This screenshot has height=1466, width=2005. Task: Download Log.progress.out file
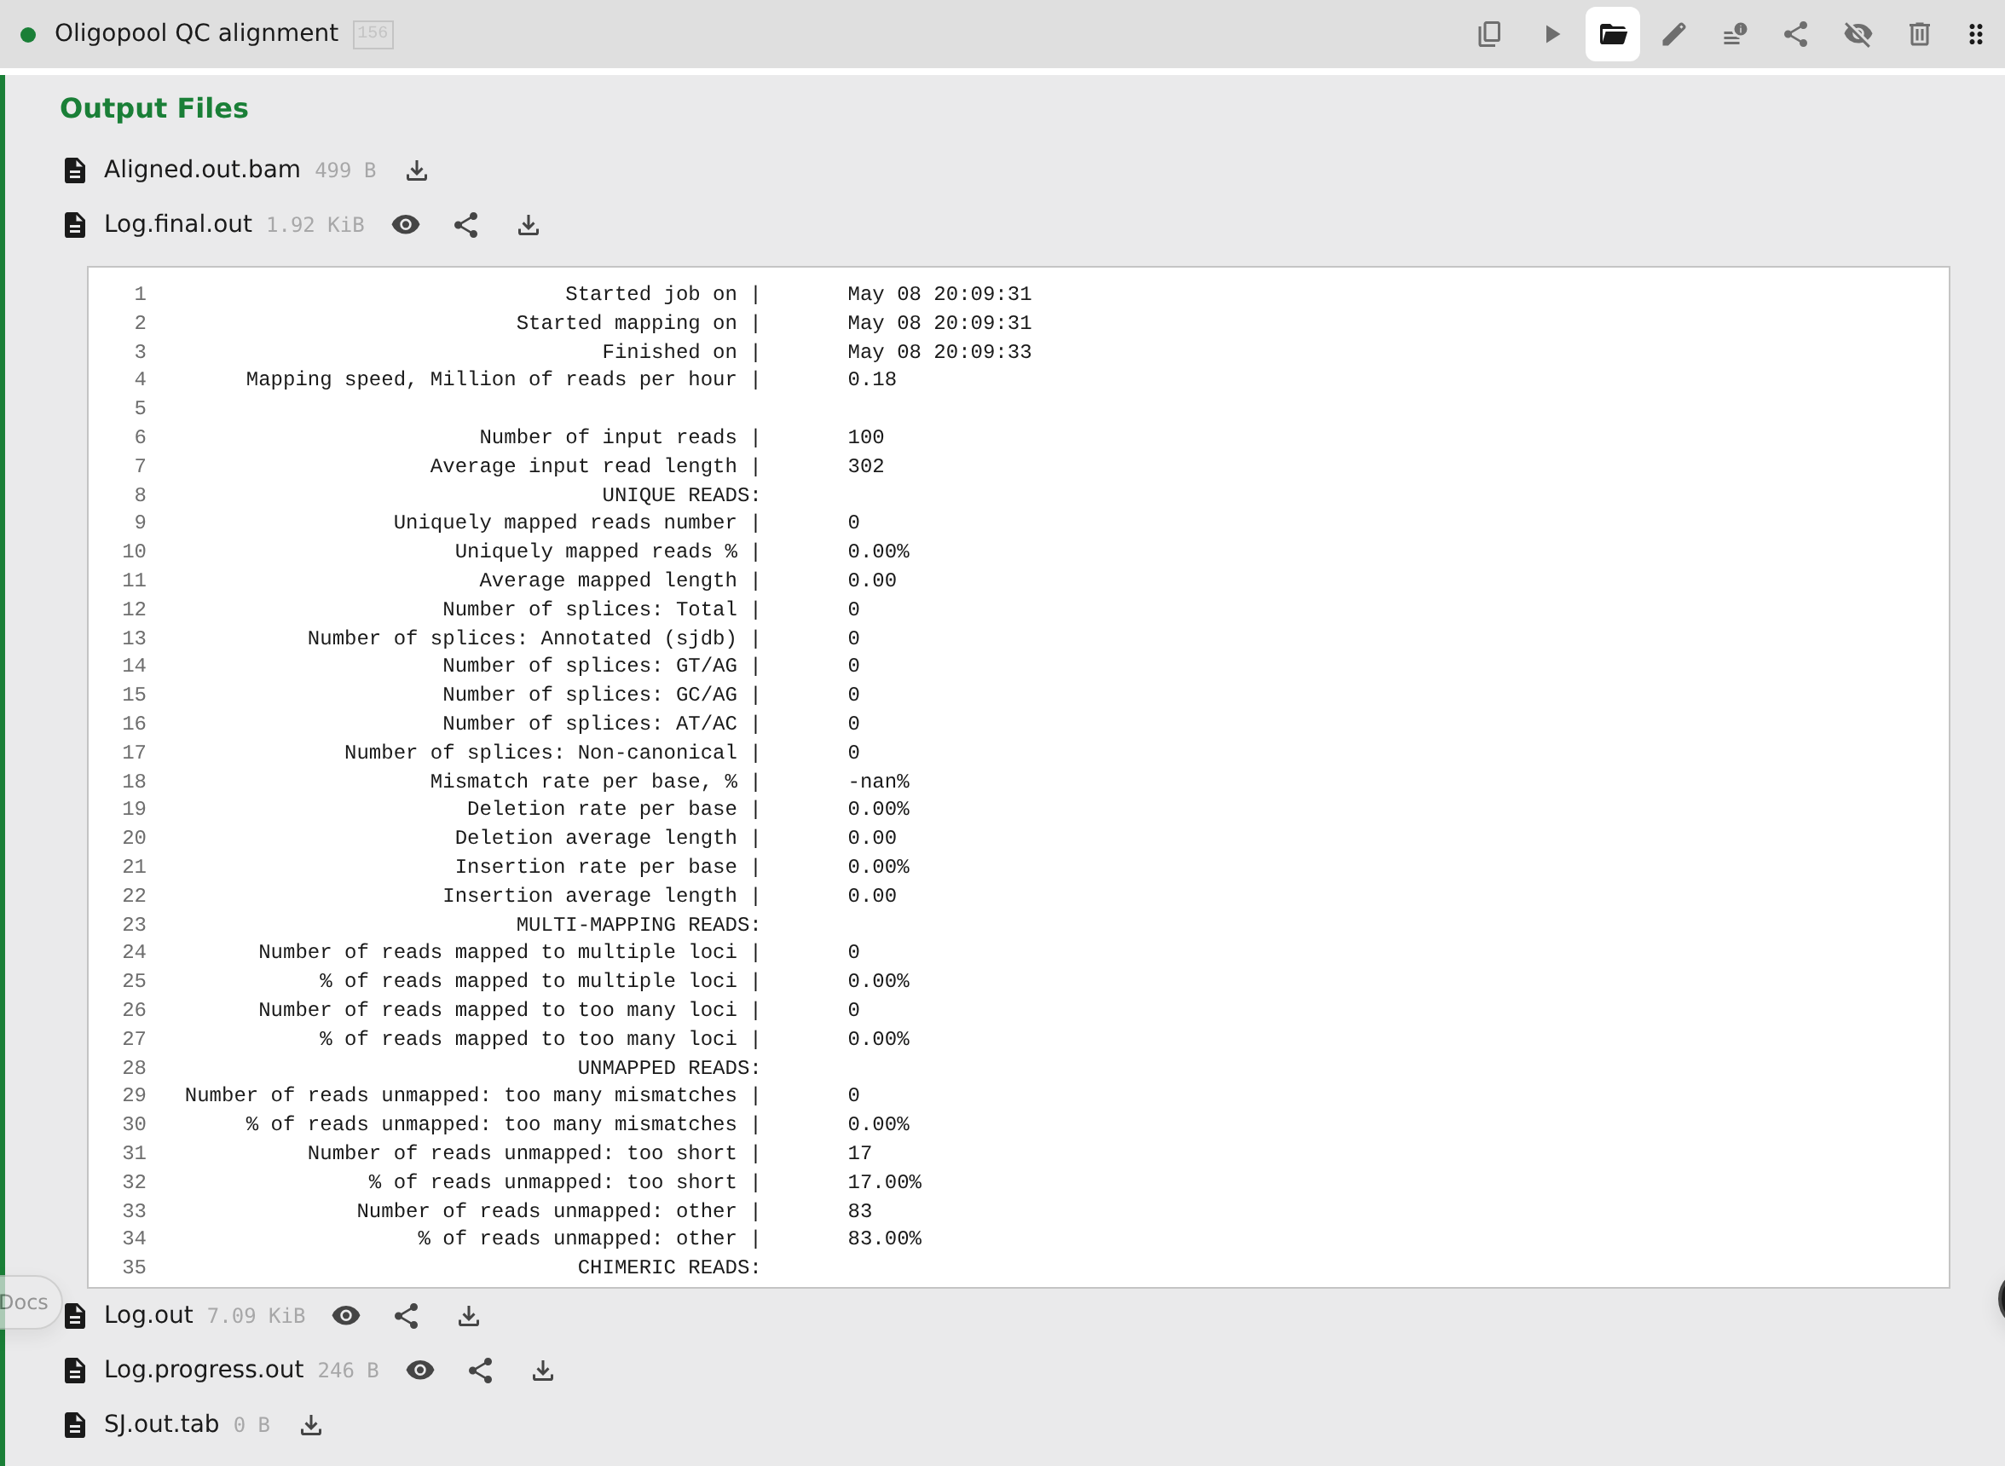point(543,1371)
